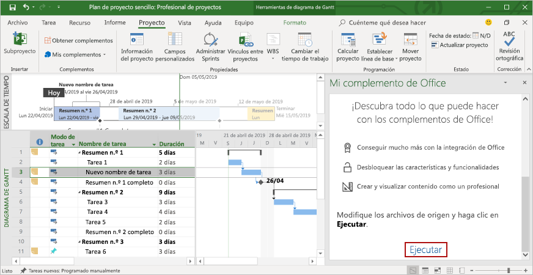
Task: Click the Undo arrow icon
Action: [26, 7]
